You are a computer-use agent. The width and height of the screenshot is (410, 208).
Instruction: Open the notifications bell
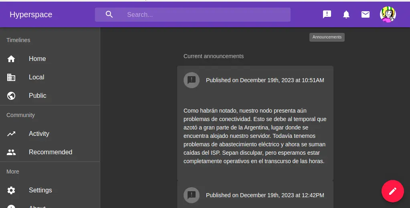click(x=346, y=14)
